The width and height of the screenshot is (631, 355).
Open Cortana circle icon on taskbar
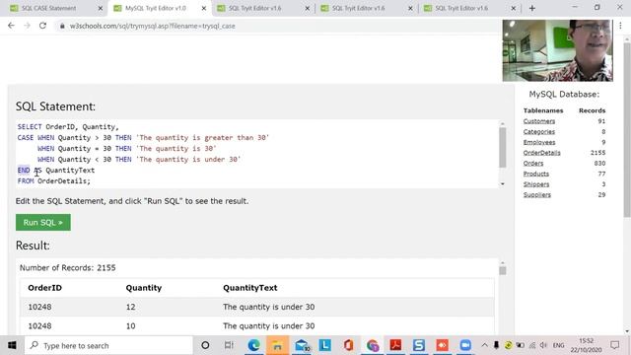(x=205, y=345)
